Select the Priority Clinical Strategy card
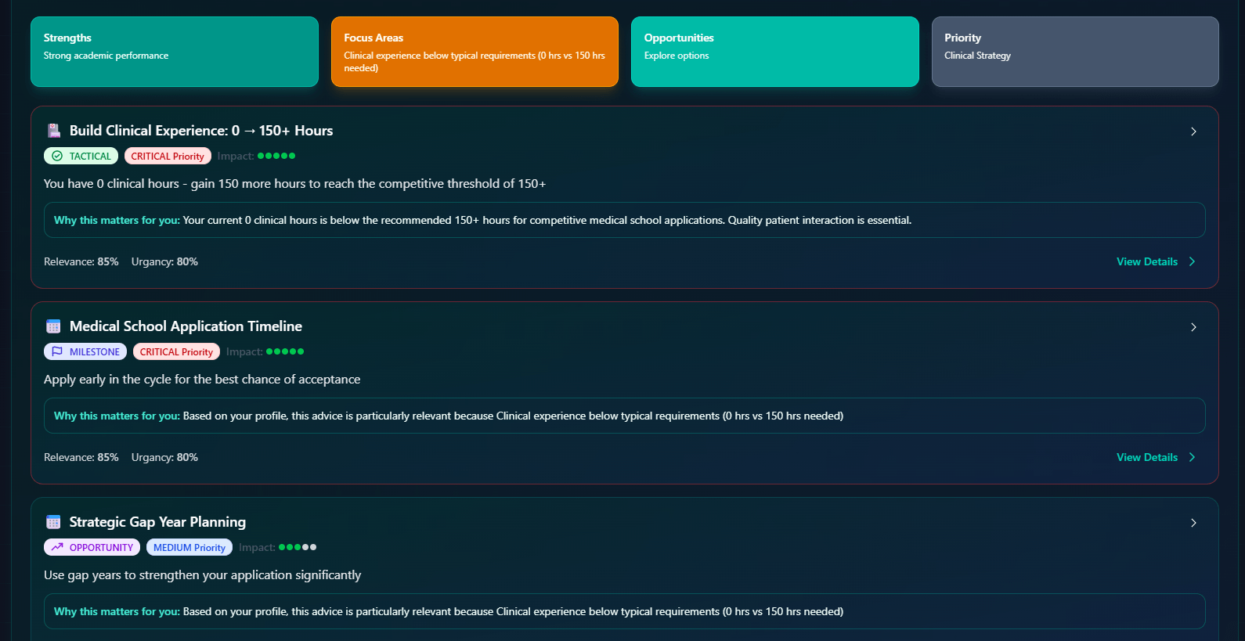Screen dimensions: 1245x641 pyautogui.click(x=1074, y=52)
